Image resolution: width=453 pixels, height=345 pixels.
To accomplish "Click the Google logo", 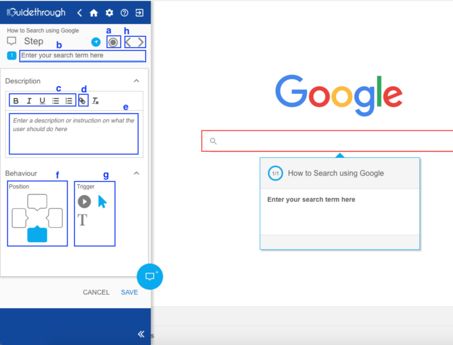I will [x=339, y=95].
